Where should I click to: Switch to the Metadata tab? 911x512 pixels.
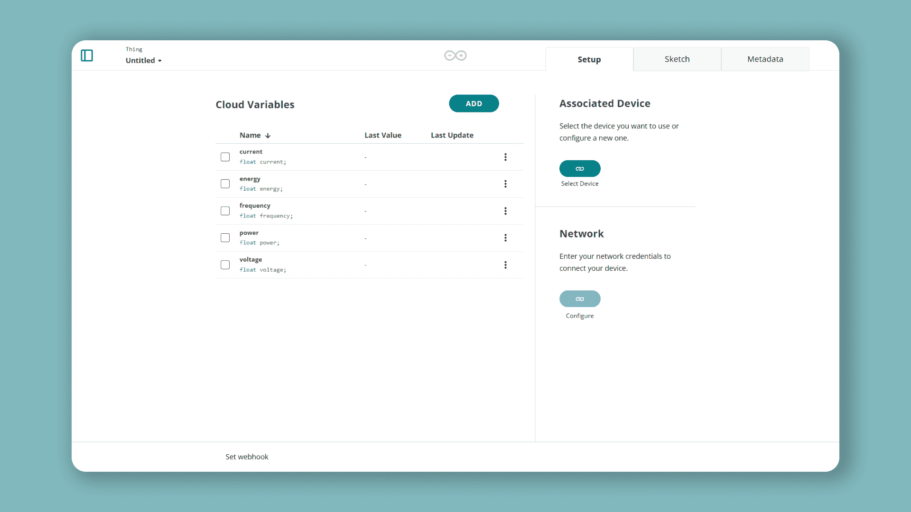(x=765, y=59)
